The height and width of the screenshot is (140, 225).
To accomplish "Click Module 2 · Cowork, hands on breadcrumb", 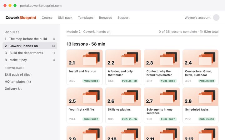I will [x=88, y=32].
